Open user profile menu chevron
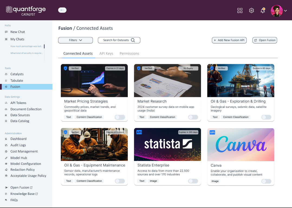Screen dimensions: 292x208 (285, 11)
